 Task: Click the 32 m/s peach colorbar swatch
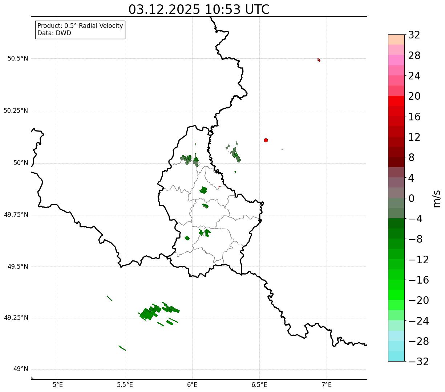point(396,40)
